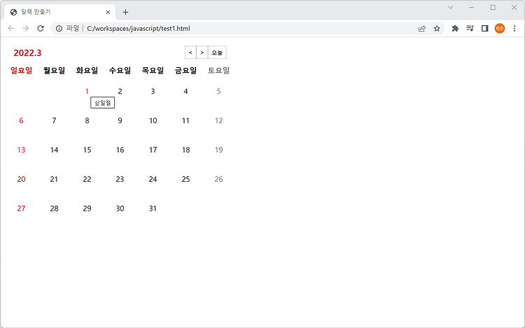Select date 8 on the calendar
The width and height of the screenshot is (525, 328).
click(x=87, y=121)
